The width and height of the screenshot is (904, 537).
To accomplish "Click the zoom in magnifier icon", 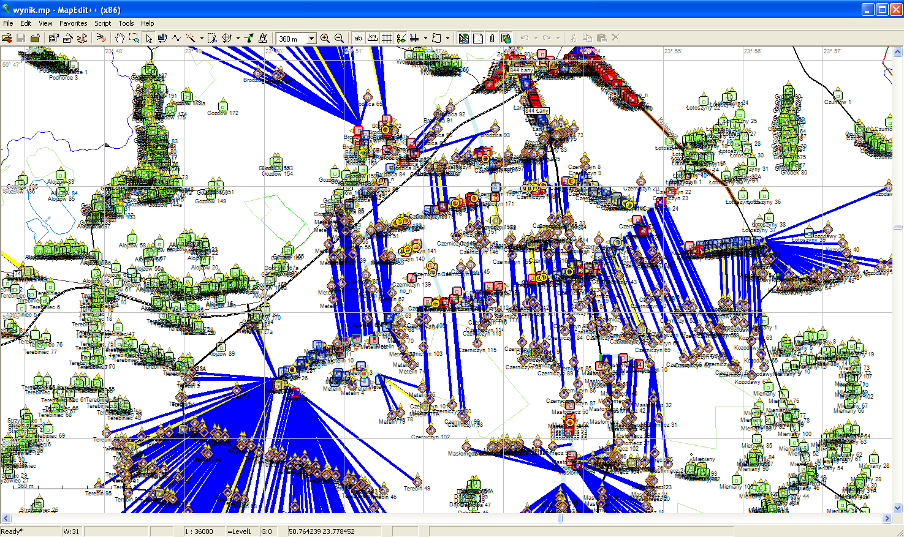I will [325, 38].
